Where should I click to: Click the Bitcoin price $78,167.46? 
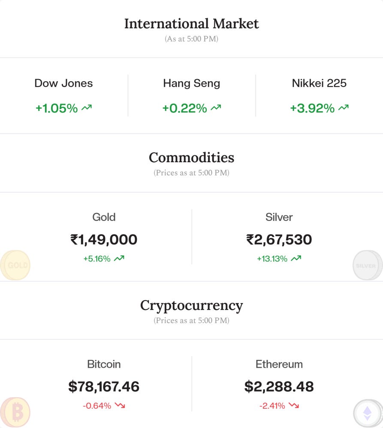pos(104,386)
